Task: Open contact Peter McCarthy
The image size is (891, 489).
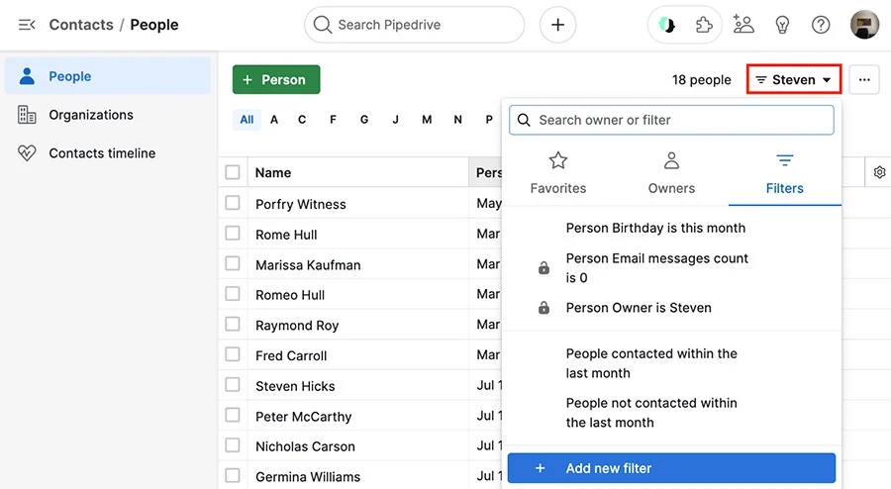Action: (x=304, y=417)
